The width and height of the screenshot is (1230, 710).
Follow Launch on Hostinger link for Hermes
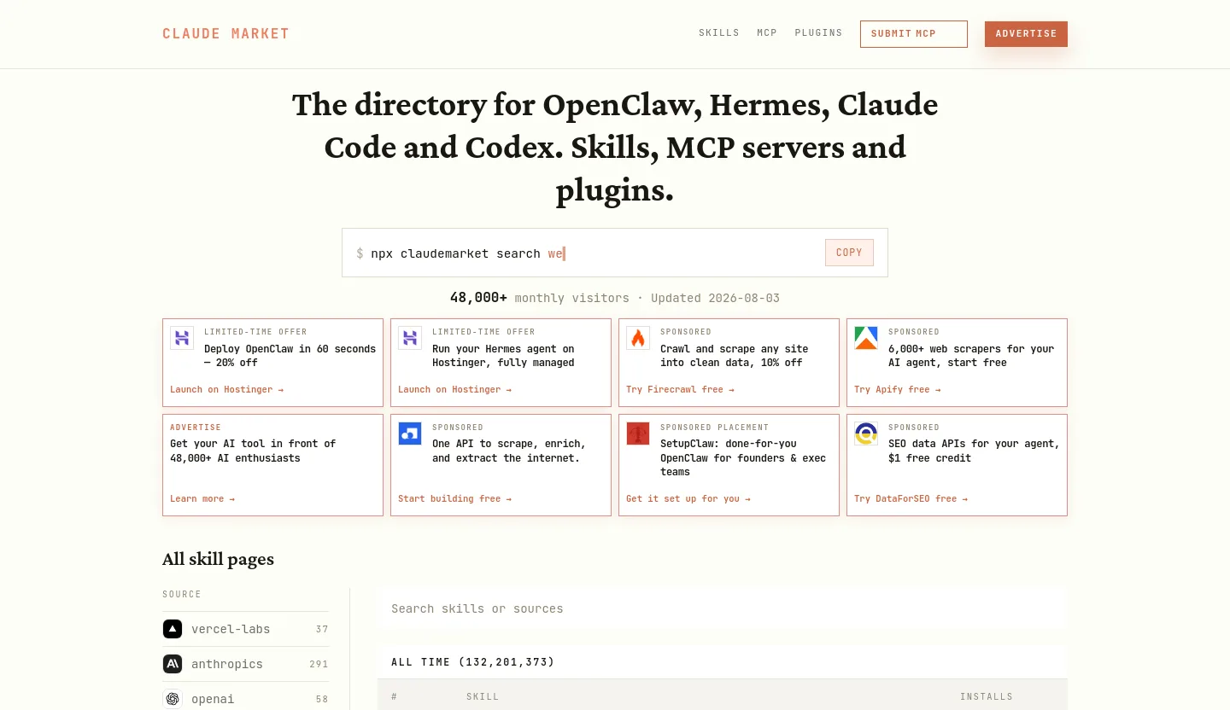(x=454, y=390)
